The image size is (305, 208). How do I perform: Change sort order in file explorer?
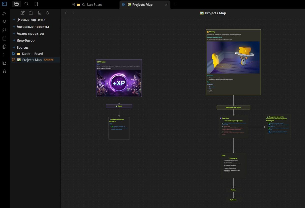coord(39,13)
